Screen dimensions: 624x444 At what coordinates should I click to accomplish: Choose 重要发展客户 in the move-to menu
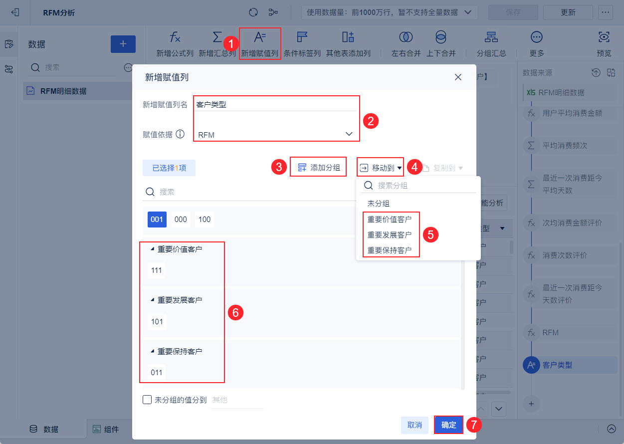pyautogui.click(x=390, y=234)
